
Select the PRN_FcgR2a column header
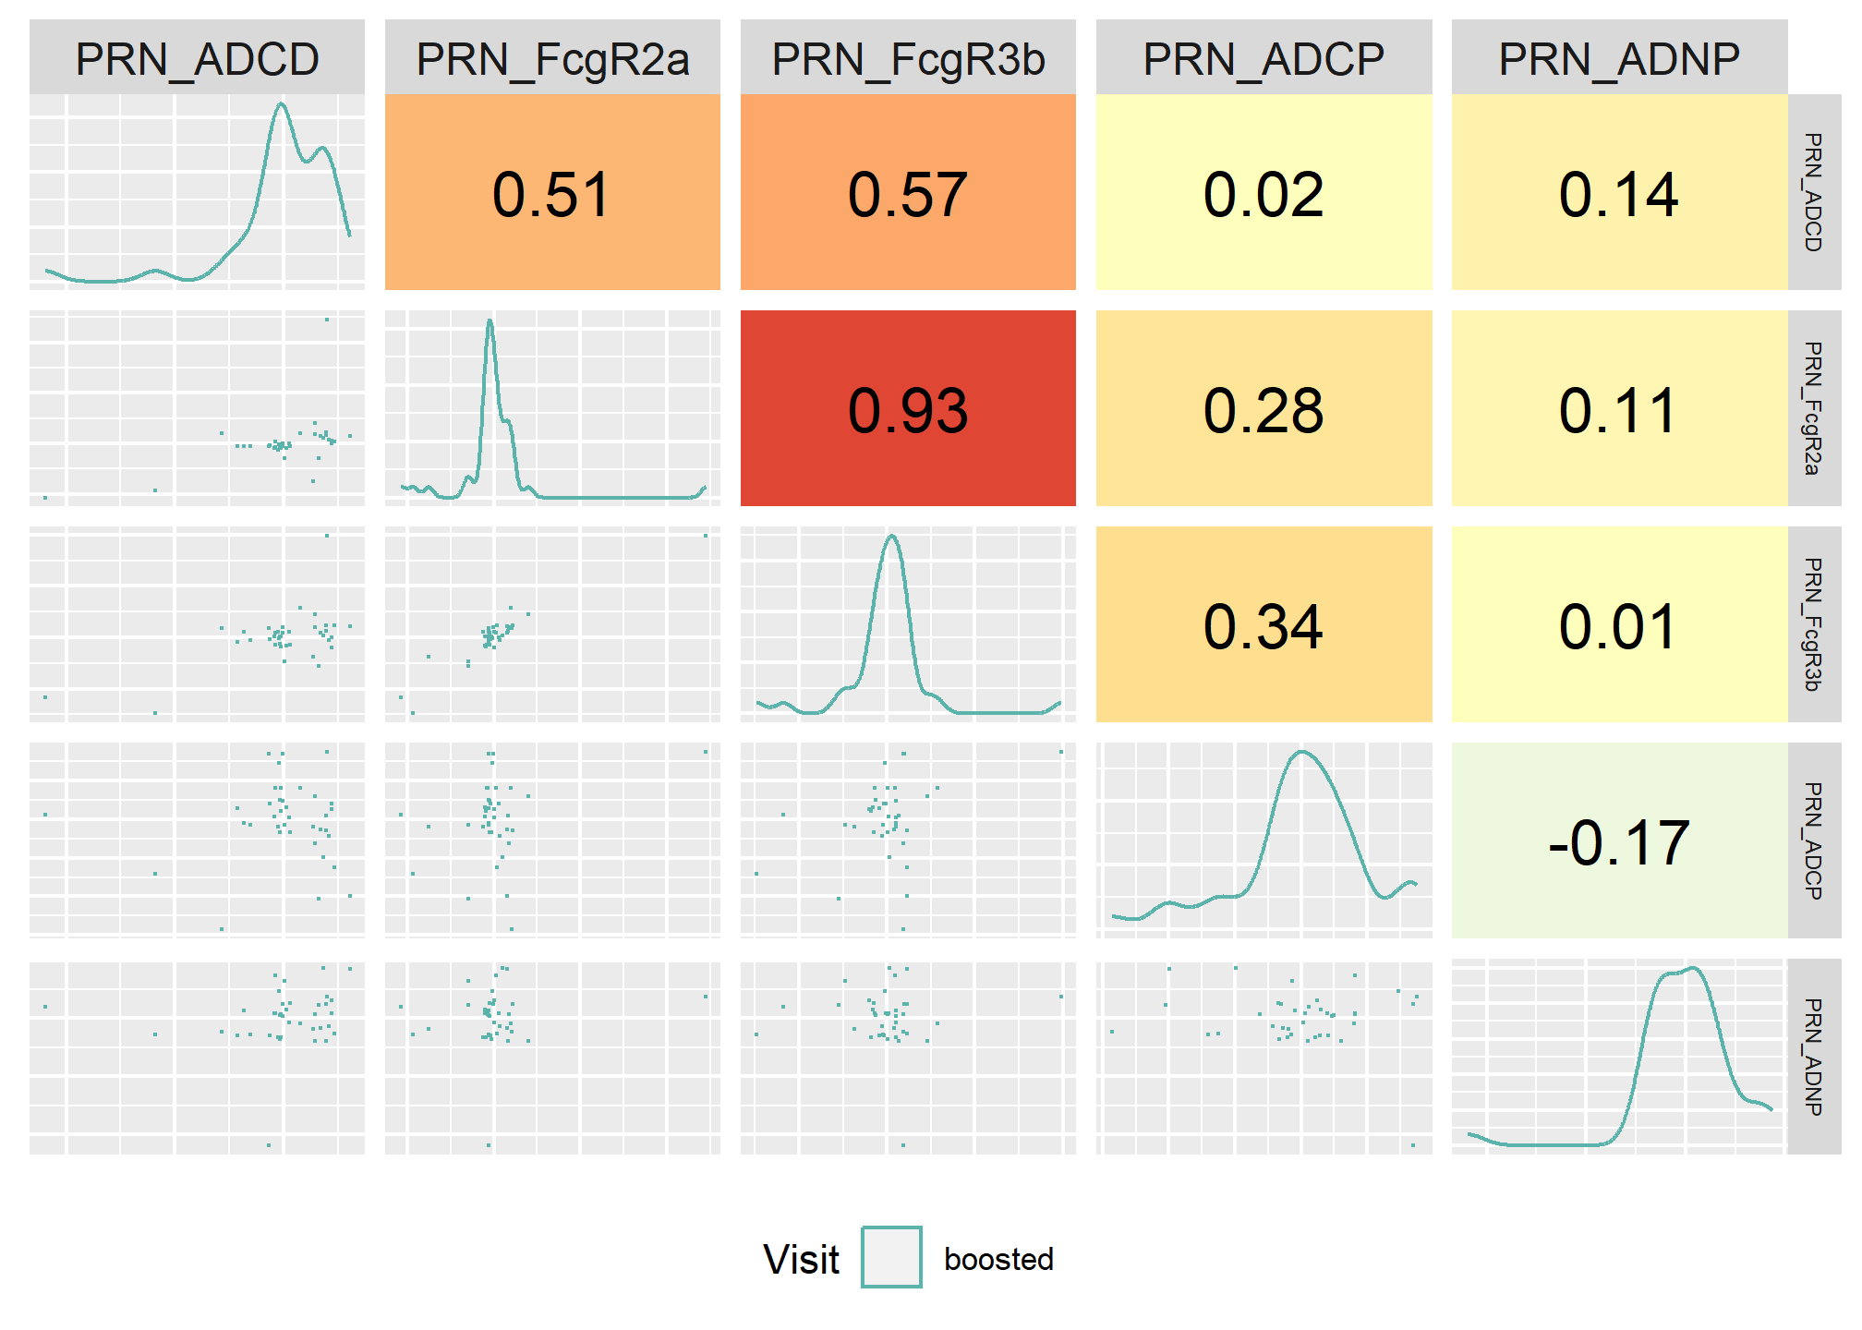(552, 57)
